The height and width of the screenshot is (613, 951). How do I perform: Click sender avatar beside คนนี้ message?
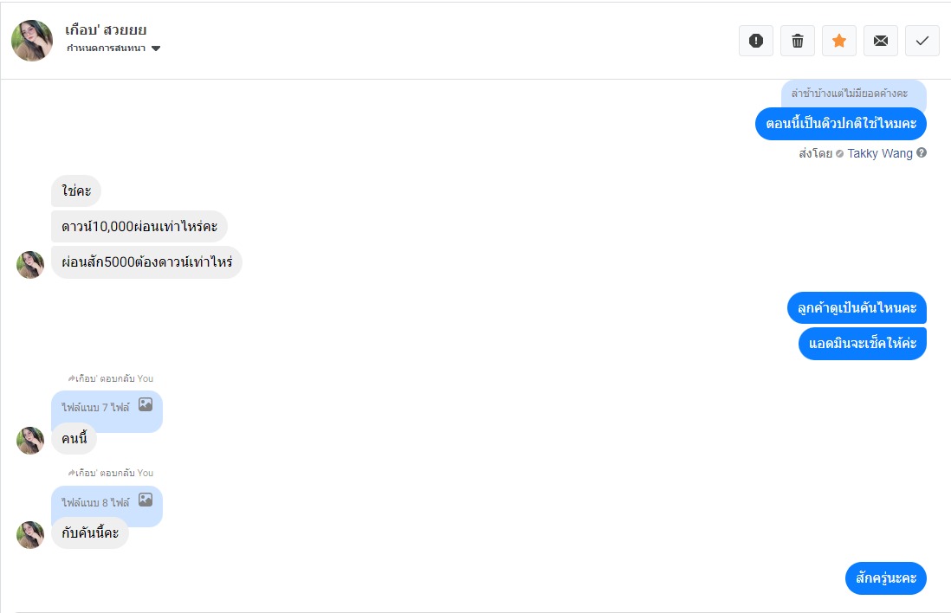click(30, 440)
